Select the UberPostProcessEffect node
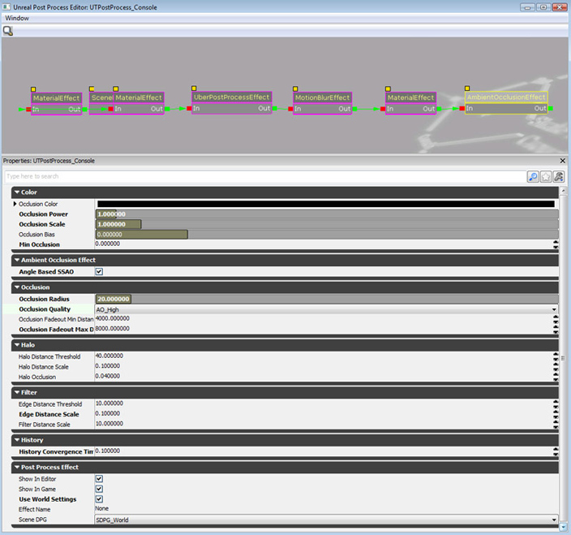Image resolution: width=571 pixels, height=535 pixels. [x=232, y=103]
